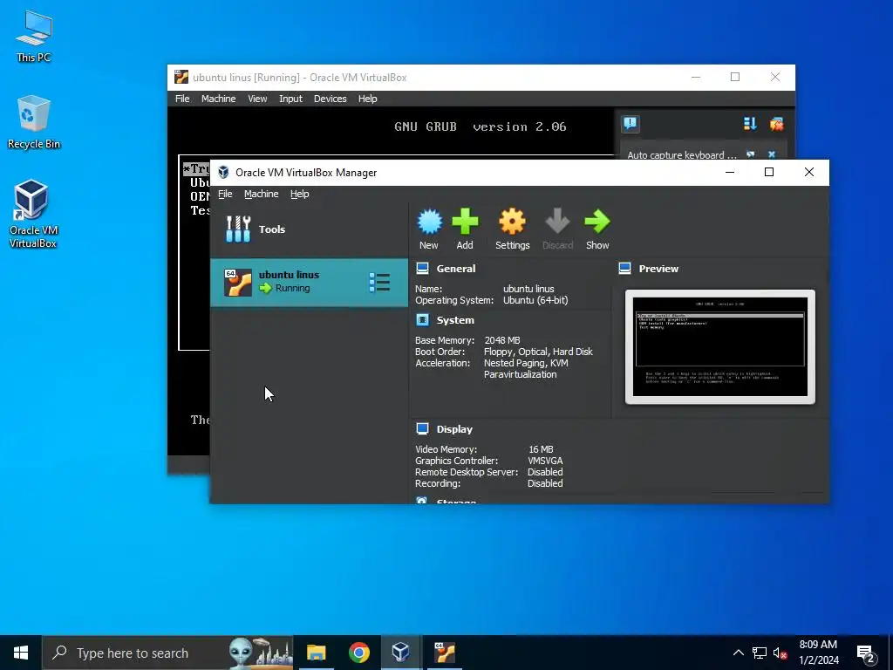Open System settings via header label

click(x=455, y=320)
